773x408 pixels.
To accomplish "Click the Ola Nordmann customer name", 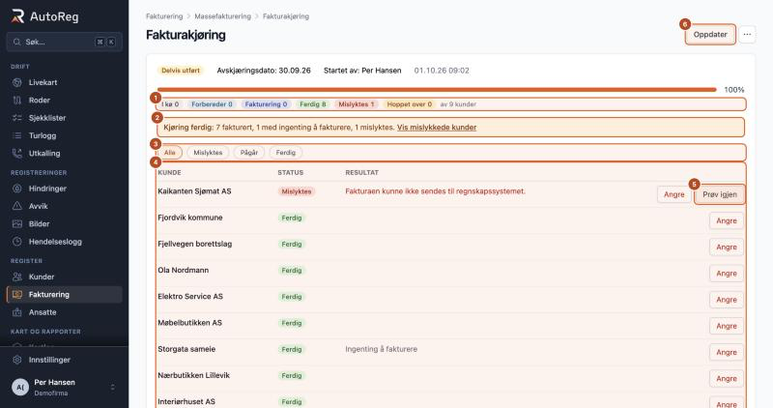I will tap(183, 270).
